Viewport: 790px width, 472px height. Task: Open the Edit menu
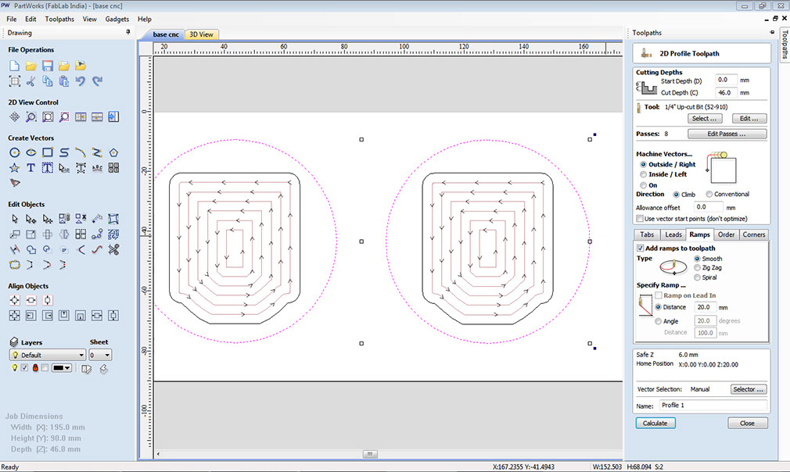click(x=31, y=19)
